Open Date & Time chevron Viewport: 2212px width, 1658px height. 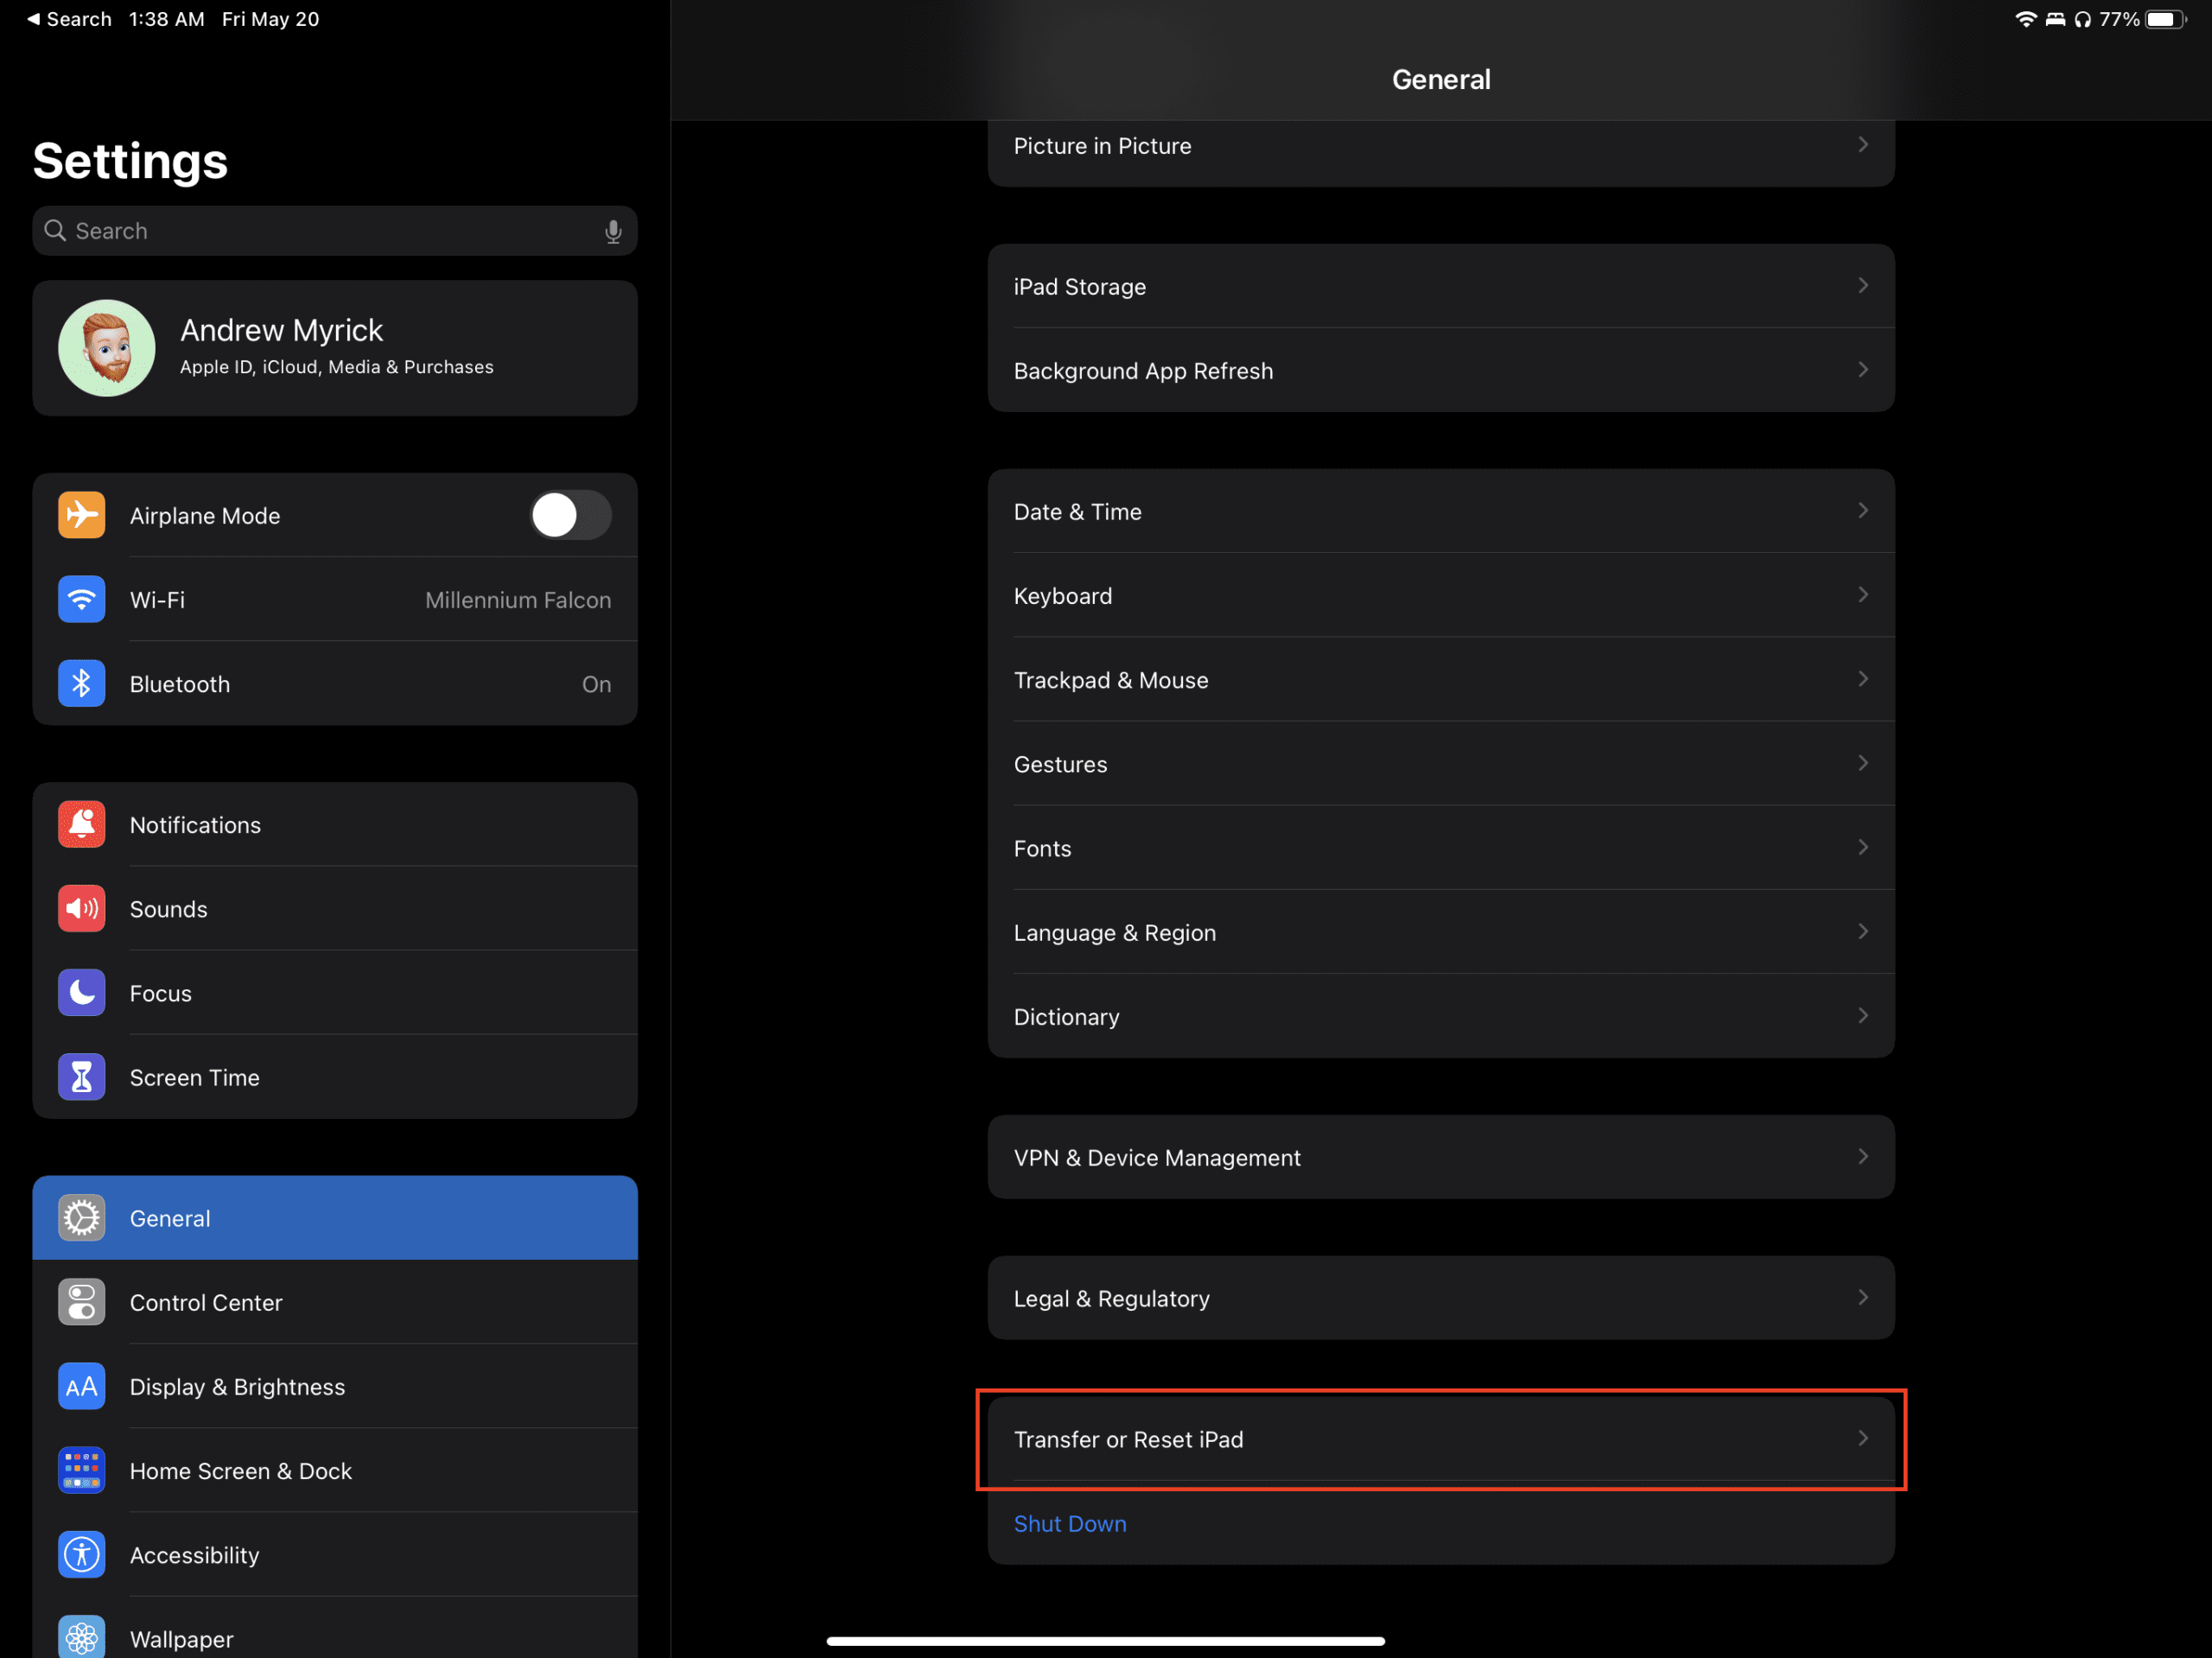1862,511
